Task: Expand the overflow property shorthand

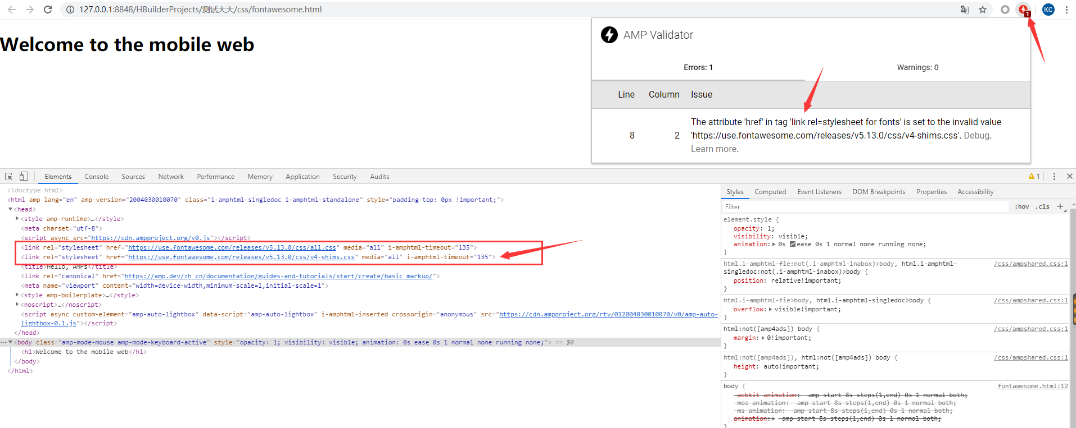Action: (x=771, y=310)
